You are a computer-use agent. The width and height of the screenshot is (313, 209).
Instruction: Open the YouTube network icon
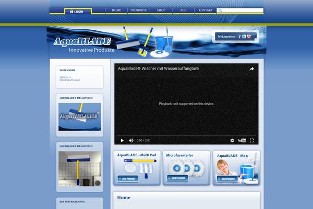(249, 37)
